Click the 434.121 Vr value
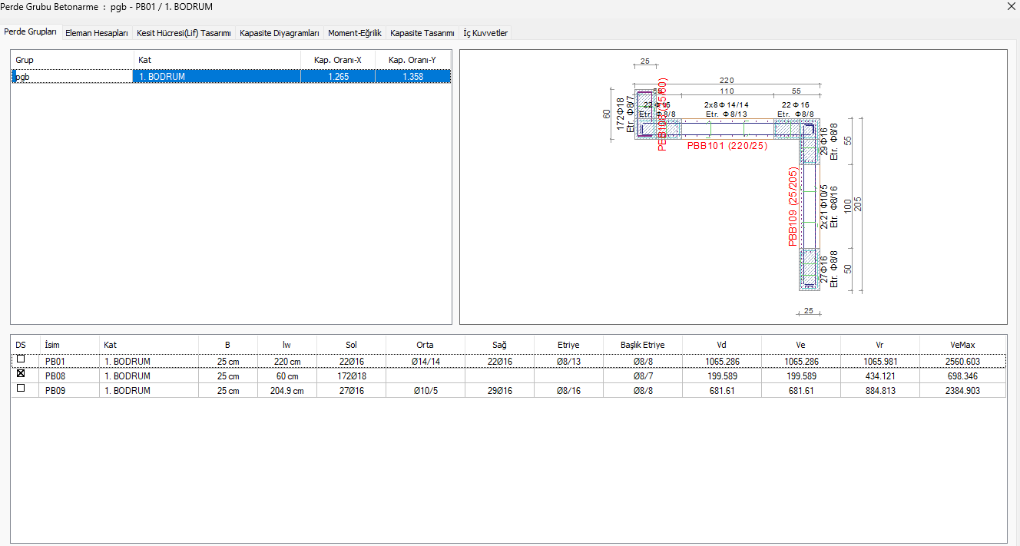Screen dimensions: 1020x546 (880, 376)
